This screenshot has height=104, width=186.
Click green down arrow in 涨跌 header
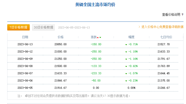click(x=100, y=37)
